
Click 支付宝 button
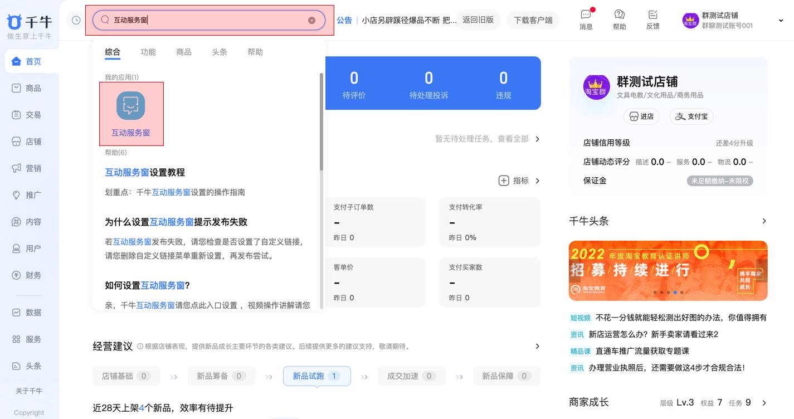[x=691, y=116]
